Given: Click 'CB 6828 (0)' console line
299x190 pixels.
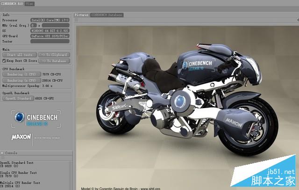Looking at the screenshot, I should point(9,166).
